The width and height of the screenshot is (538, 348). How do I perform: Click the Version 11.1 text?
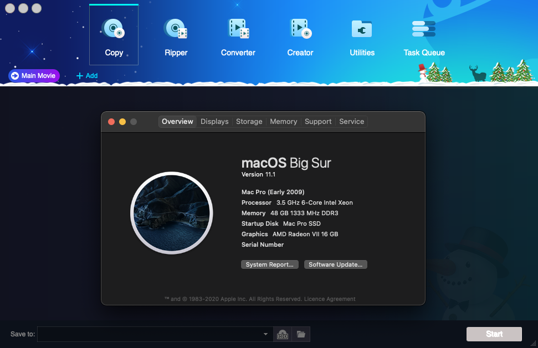[258, 174]
